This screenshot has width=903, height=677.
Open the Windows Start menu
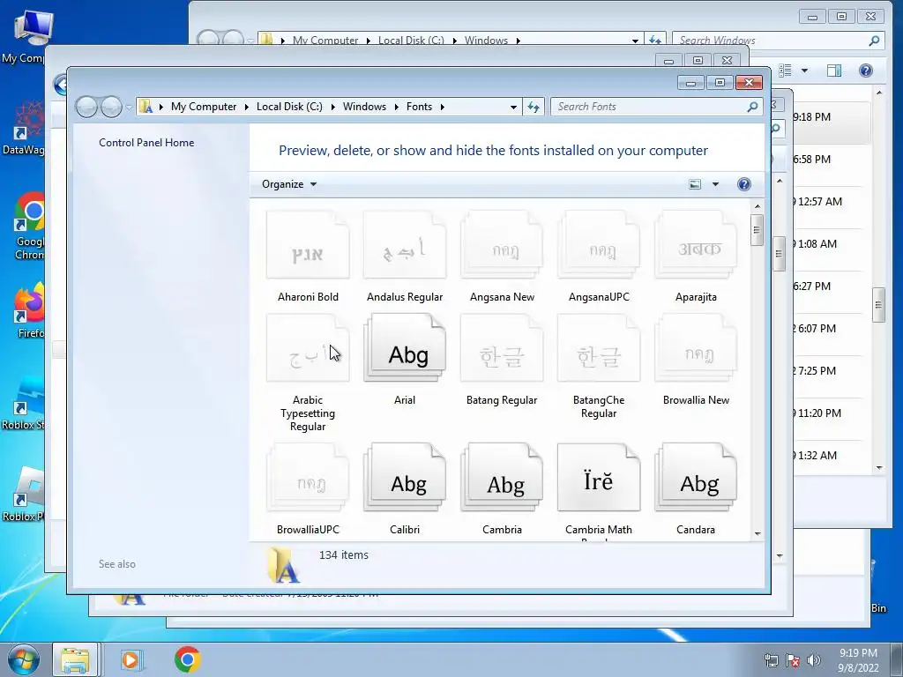pyautogui.click(x=23, y=659)
